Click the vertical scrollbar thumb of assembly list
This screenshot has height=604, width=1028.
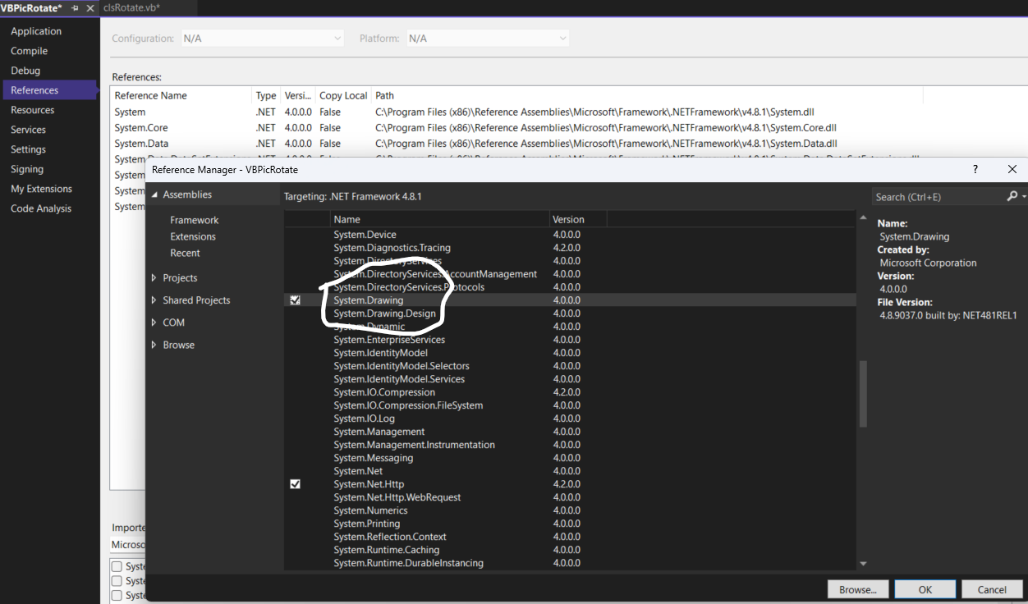(x=863, y=394)
